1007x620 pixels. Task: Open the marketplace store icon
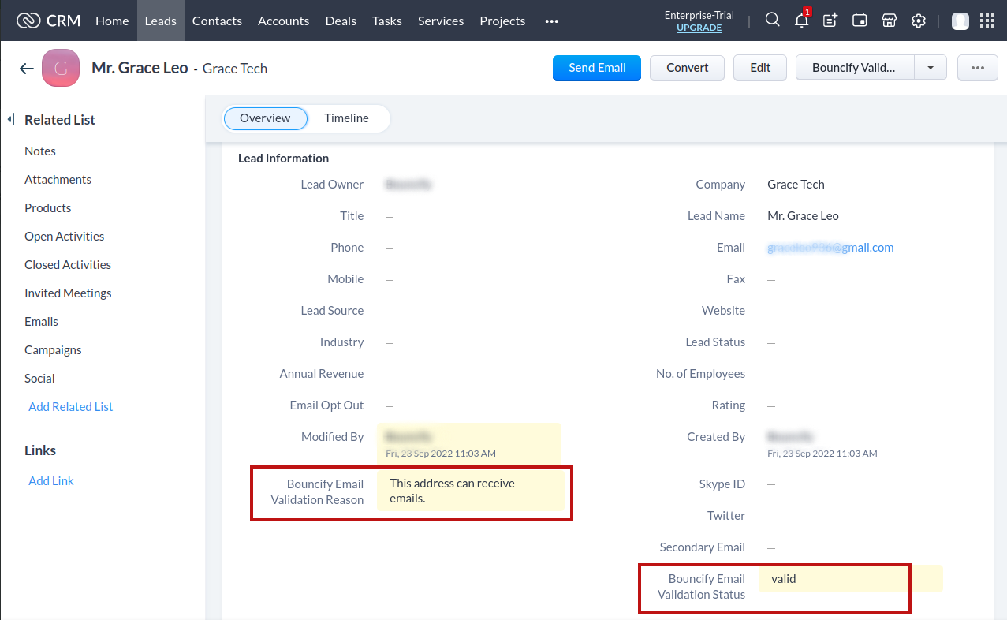pyautogui.click(x=889, y=21)
